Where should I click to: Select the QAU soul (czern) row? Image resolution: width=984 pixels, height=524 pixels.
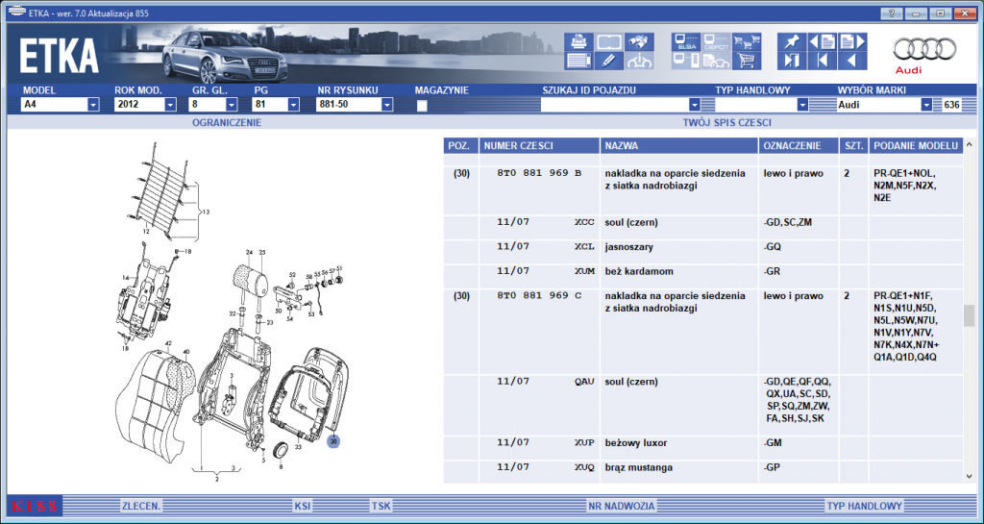[x=703, y=406]
